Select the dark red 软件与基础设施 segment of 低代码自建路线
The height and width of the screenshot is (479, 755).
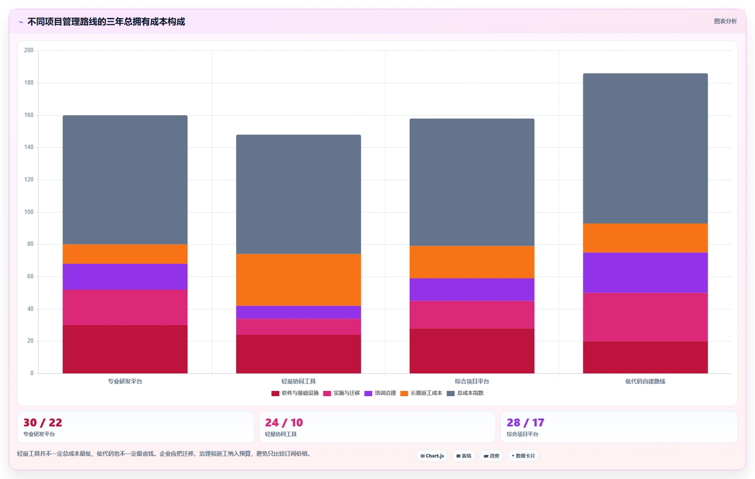645,357
